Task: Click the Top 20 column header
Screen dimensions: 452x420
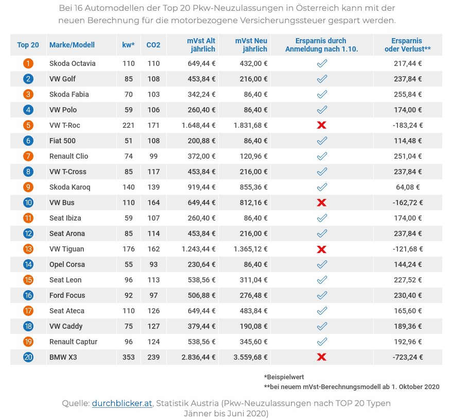Action: 28,45
